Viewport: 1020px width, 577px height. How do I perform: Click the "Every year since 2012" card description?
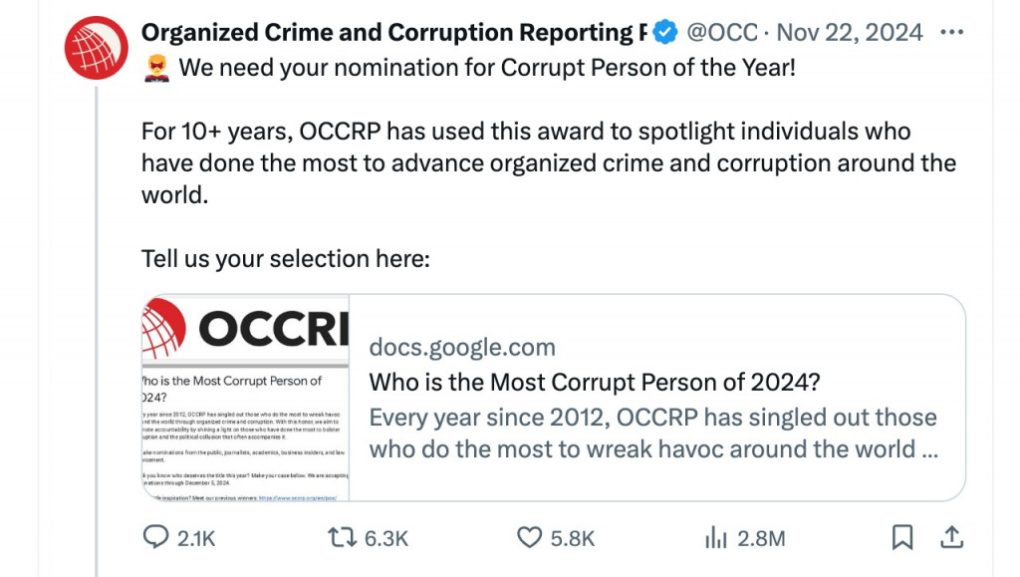point(652,433)
